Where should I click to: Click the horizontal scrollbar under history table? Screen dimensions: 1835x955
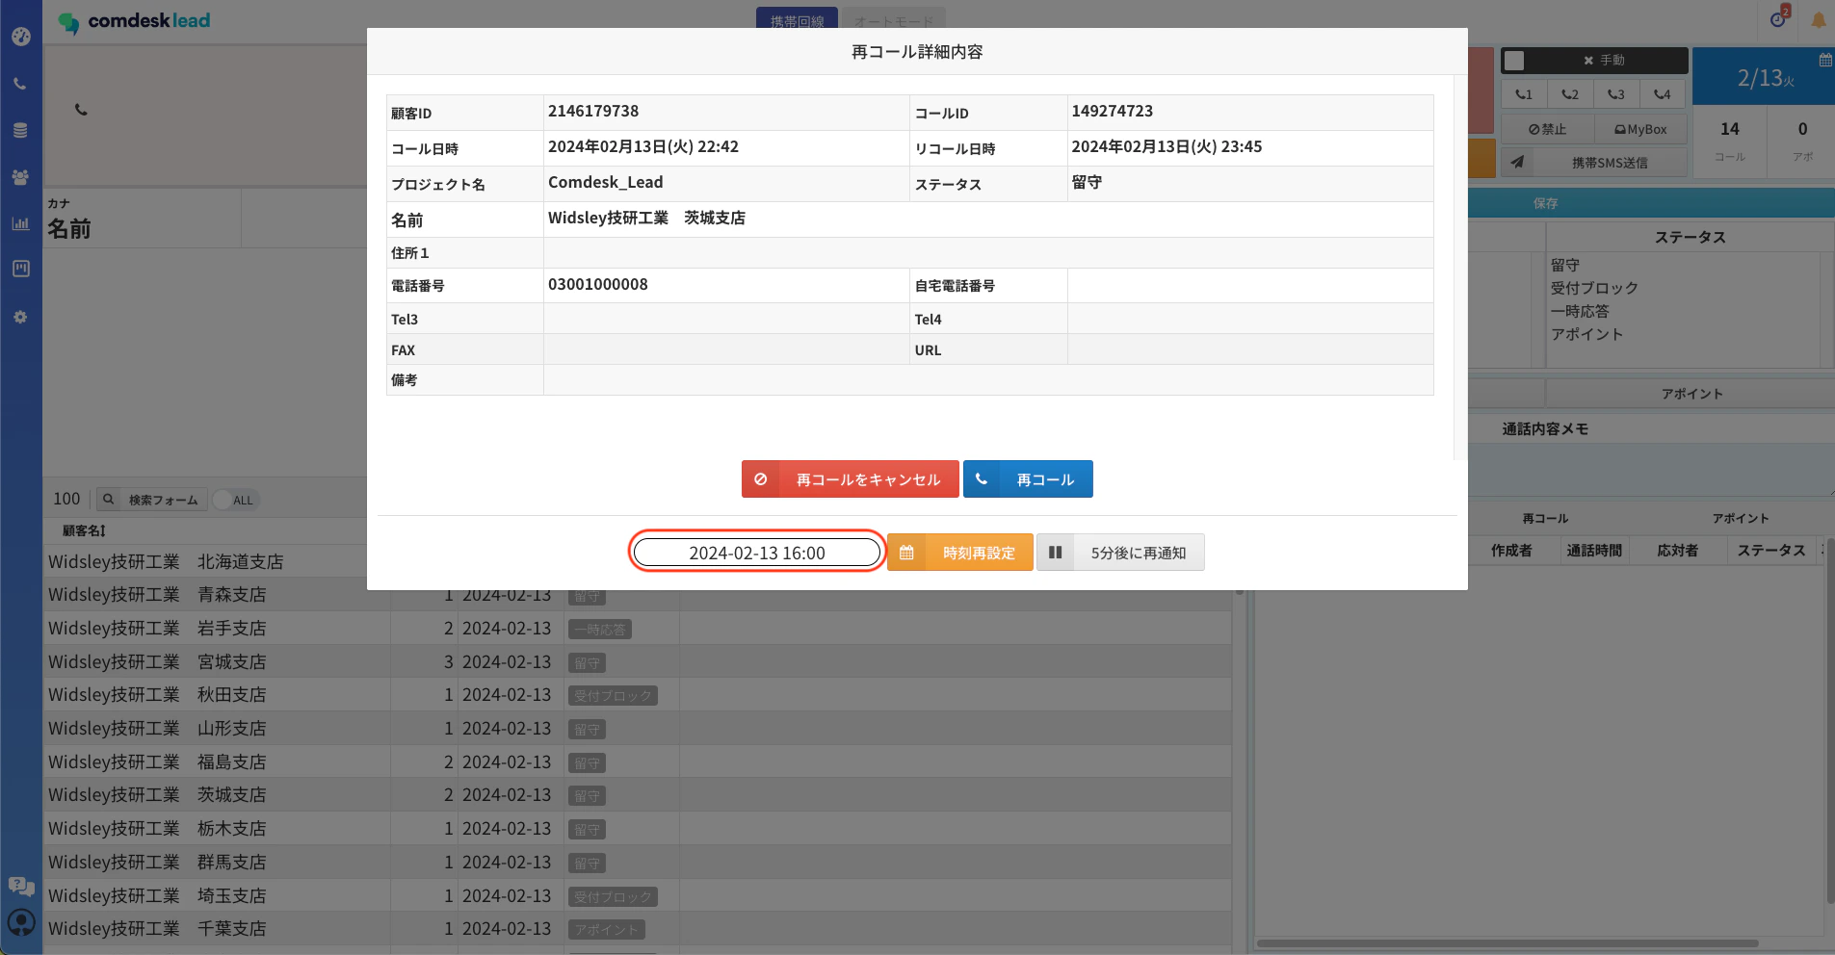click(1507, 943)
